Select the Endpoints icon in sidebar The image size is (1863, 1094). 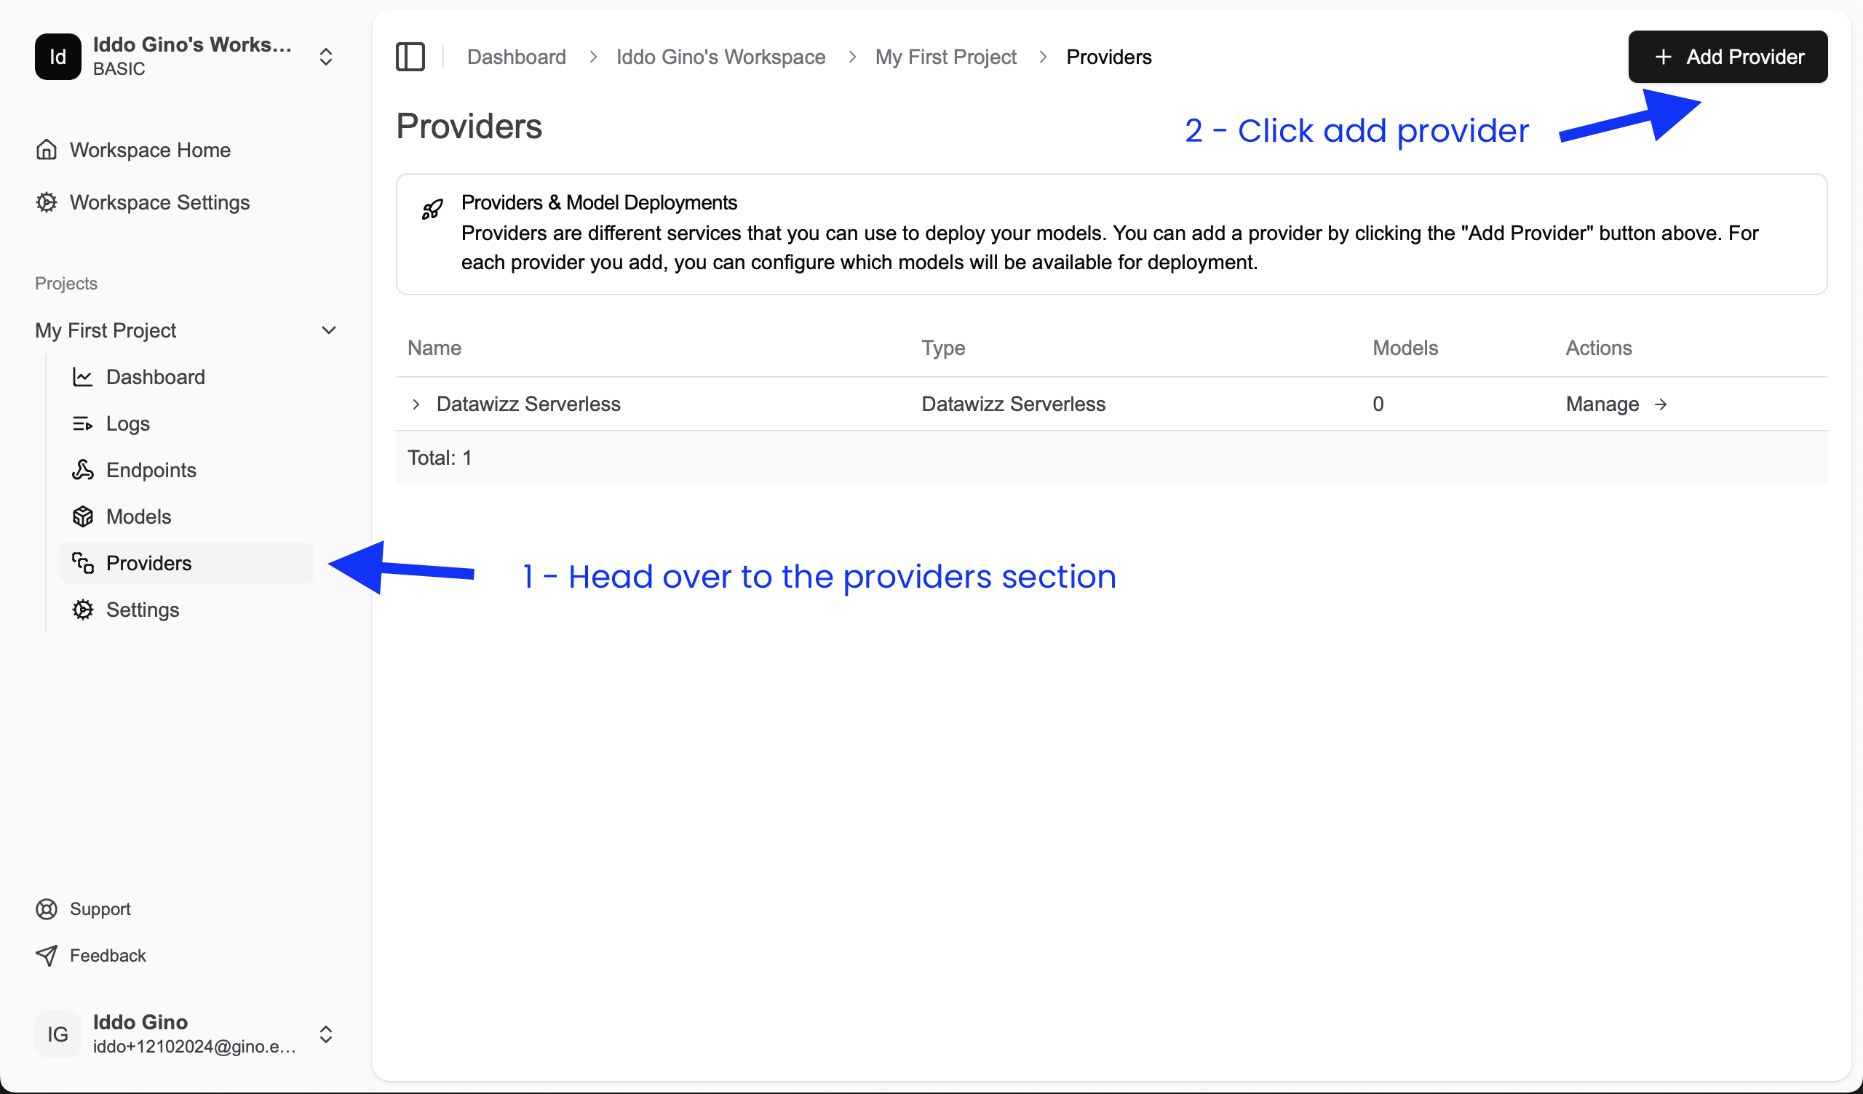point(83,469)
